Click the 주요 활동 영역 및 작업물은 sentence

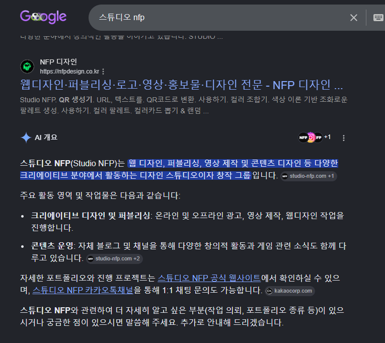100,195
